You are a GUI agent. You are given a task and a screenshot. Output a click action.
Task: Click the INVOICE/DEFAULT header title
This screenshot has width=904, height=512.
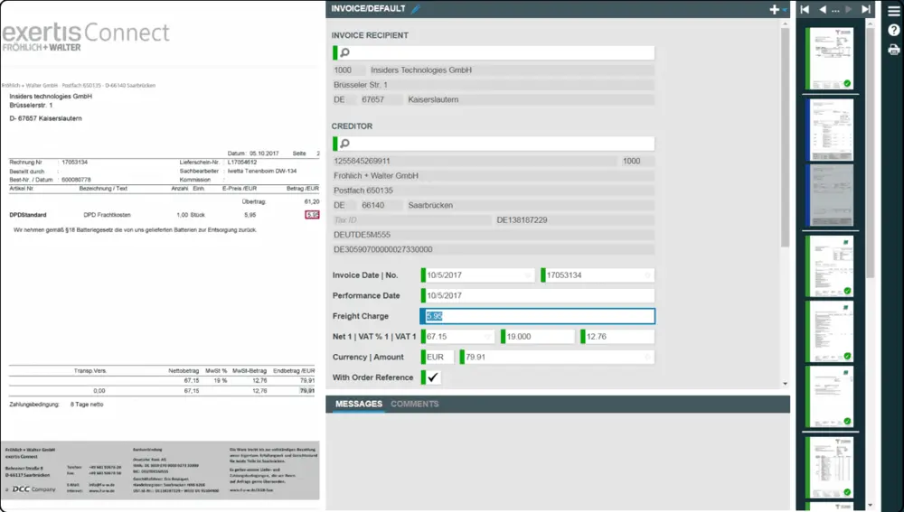tap(369, 9)
